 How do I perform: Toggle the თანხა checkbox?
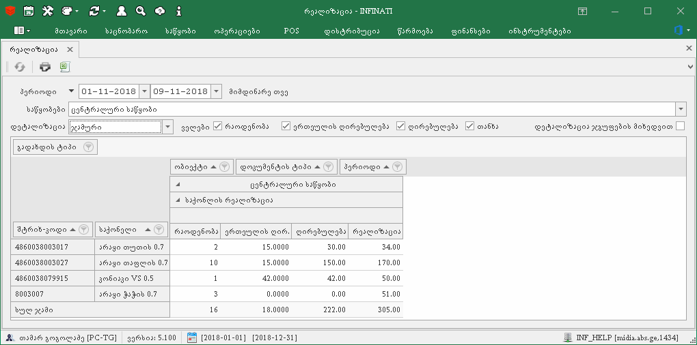point(470,126)
